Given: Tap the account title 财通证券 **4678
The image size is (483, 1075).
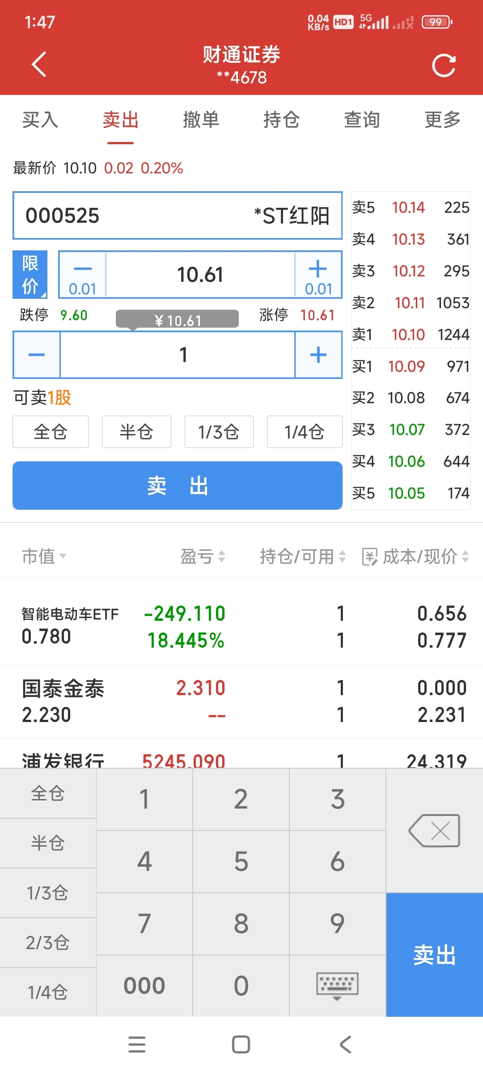Looking at the screenshot, I should 241,65.
